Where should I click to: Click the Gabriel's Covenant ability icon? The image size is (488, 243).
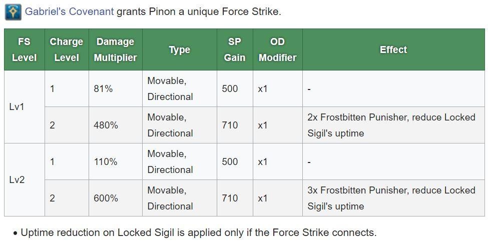point(13,11)
